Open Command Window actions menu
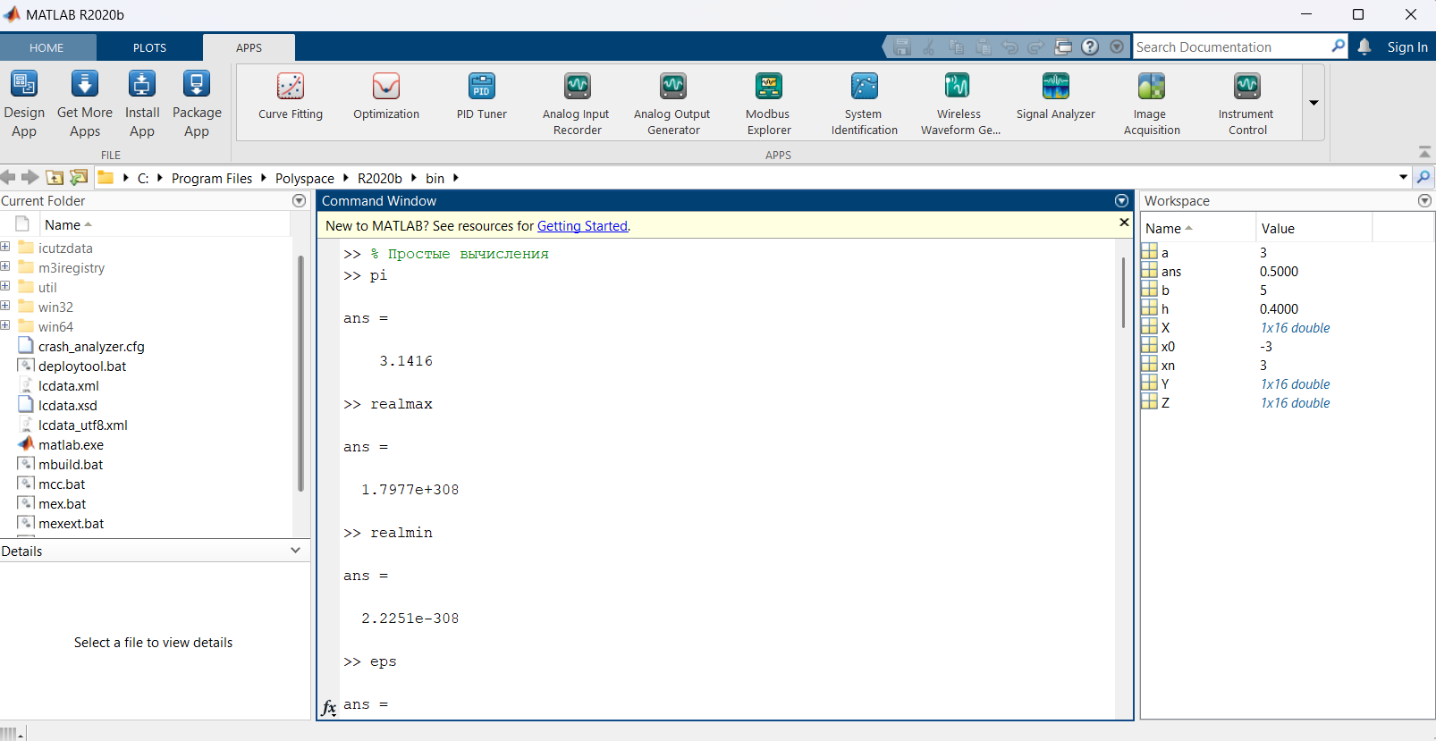This screenshot has width=1436, height=741. pyautogui.click(x=1121, y=201)
